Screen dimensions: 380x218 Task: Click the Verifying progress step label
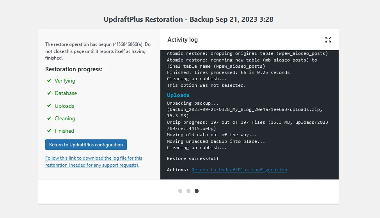coord(65,81)
